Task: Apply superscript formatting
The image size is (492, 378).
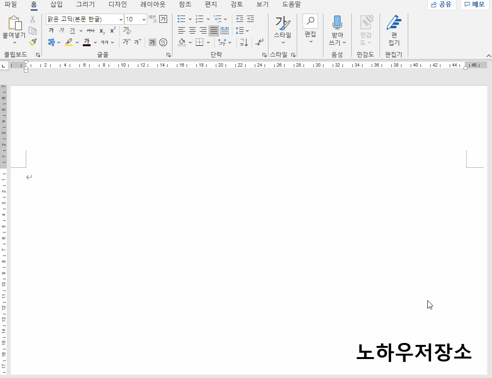Action: click(x=113, y=30)
